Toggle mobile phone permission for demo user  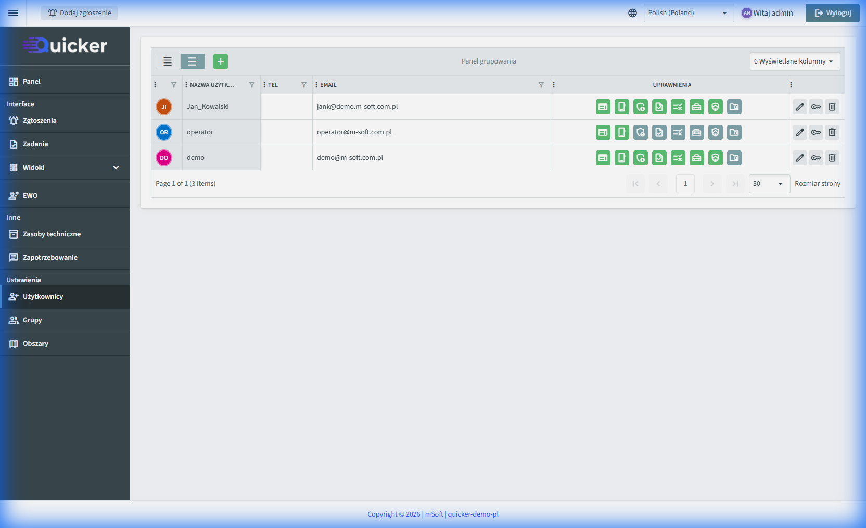(x=622, y=158)
